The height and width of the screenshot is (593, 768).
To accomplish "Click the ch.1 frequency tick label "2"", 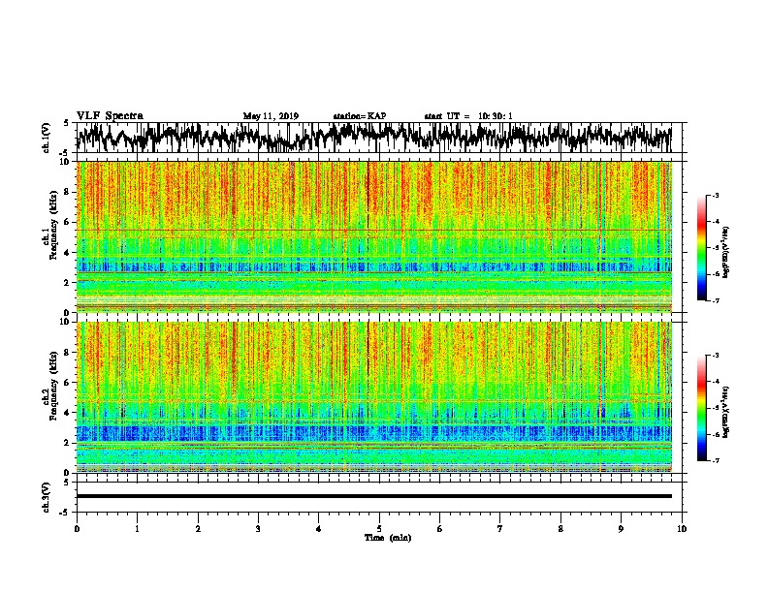I will (67, 283).
